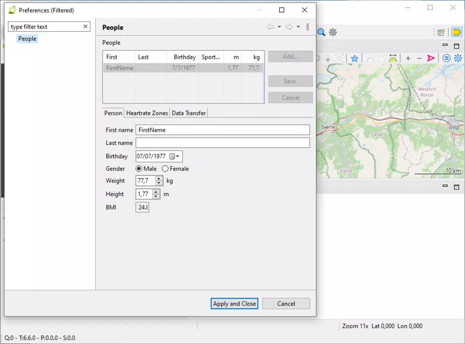
Task: Click the Sport... column header
Action: click(x=211, y=57)
